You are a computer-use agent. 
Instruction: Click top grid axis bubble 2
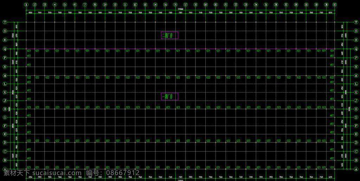[35, 4]
